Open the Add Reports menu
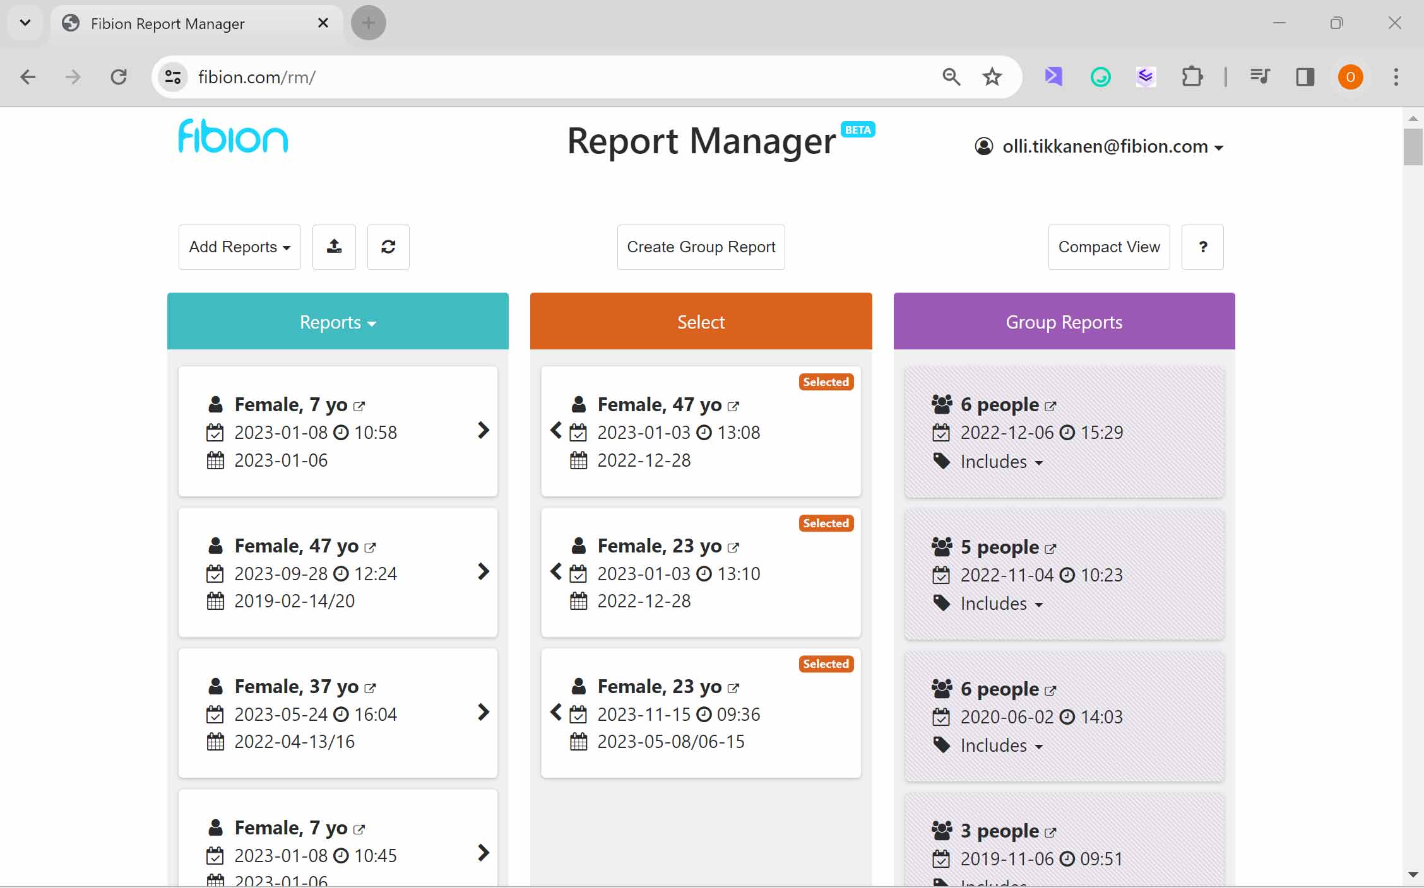Viewport: 1424px width, 888px height. pyautogui.click(x=240, y=247)
